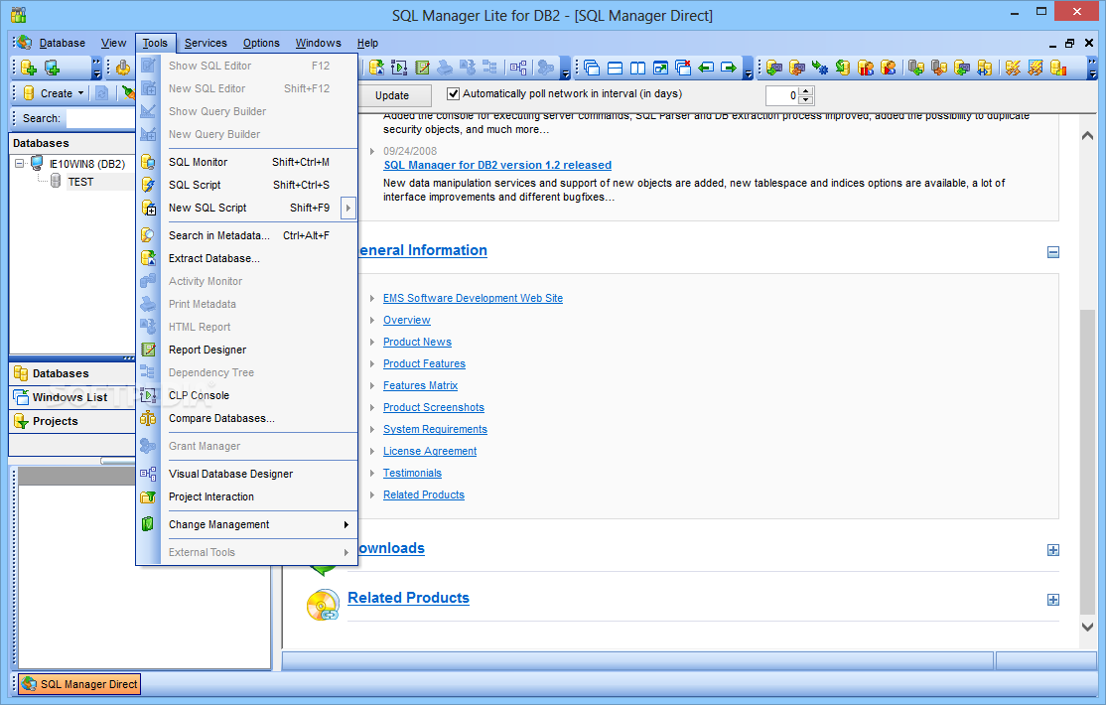Open the View menu

[113, 43]
